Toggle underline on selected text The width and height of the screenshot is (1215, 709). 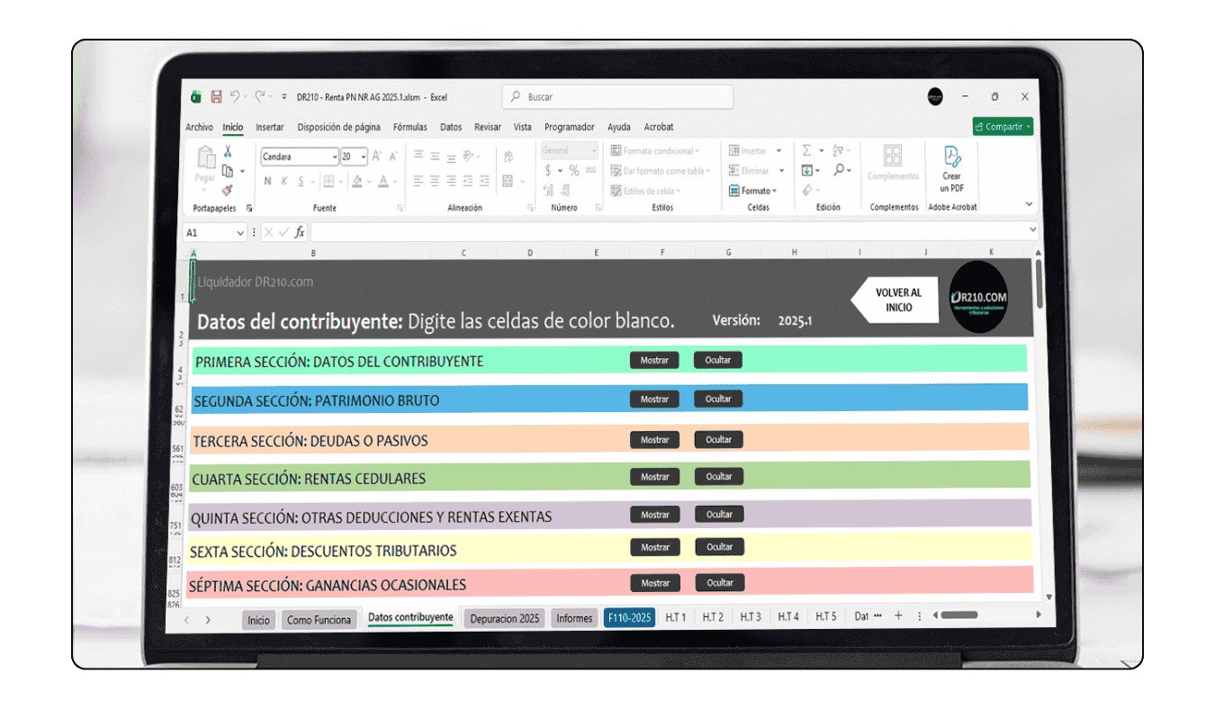[301, 181]
